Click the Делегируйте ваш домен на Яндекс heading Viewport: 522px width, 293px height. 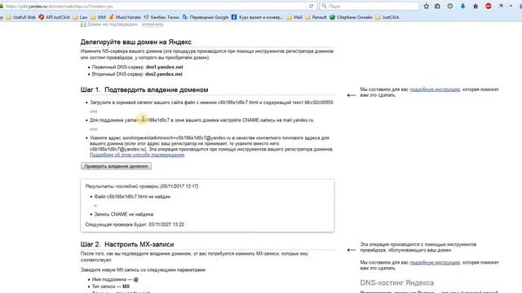[135, 42]
